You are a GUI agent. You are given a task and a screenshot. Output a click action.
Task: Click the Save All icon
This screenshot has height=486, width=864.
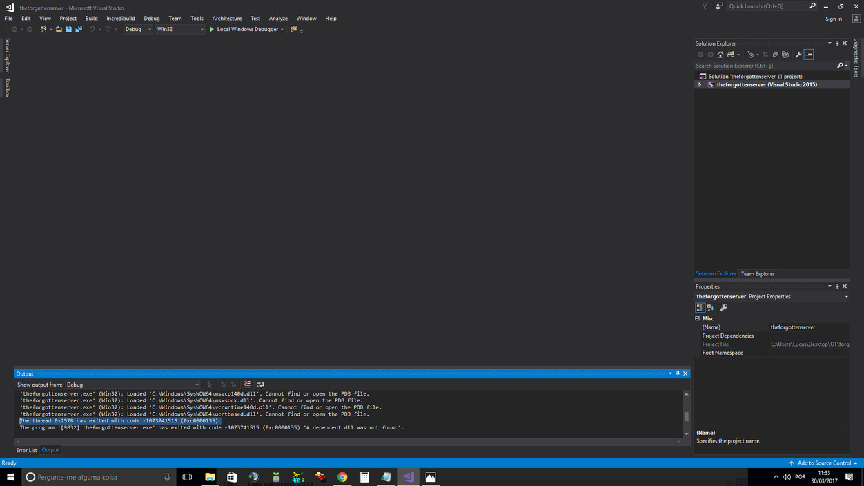(x=79, y=29)
